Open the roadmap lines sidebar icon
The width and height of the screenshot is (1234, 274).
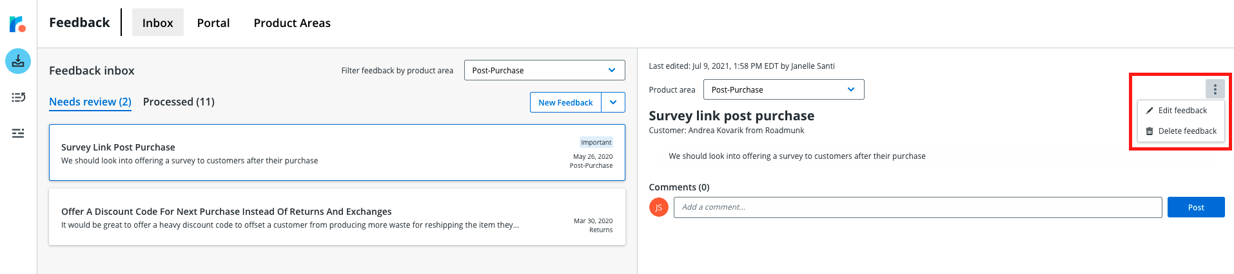(x=18, y=133)
